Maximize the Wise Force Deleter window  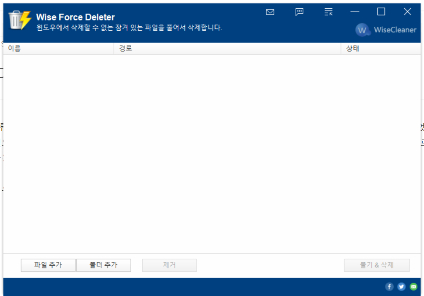381,12
